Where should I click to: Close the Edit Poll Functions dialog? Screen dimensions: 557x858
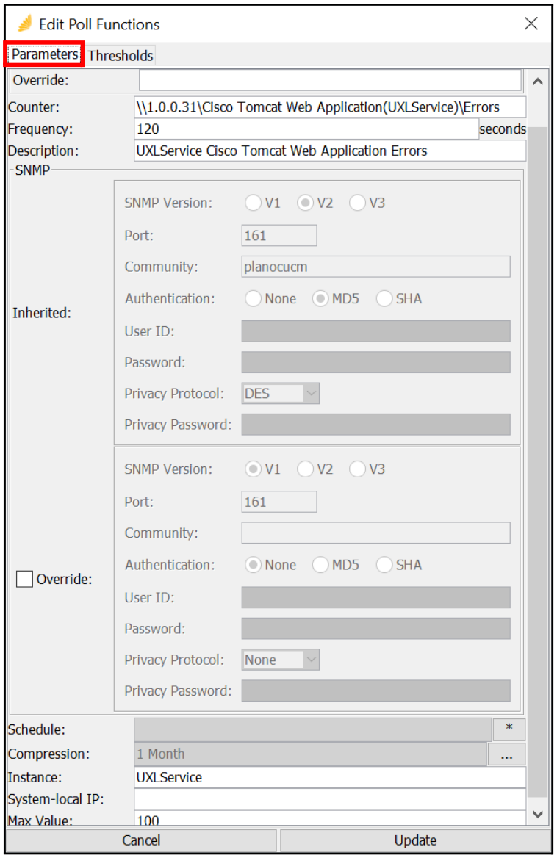coord(531,24)
